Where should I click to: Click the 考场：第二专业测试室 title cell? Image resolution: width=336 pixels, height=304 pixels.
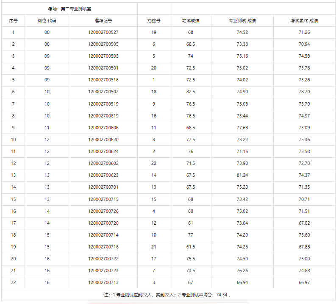(x=69, y=8)
